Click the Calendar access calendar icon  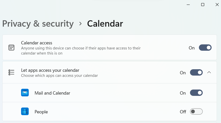tap(11, 48)
